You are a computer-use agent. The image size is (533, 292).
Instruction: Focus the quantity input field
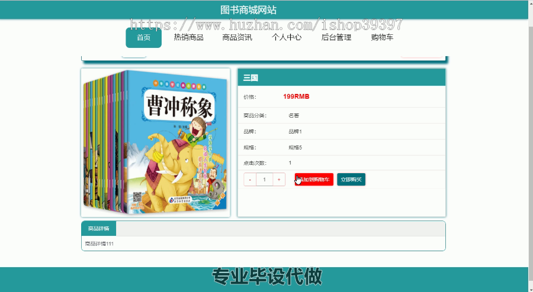[265, 180]
